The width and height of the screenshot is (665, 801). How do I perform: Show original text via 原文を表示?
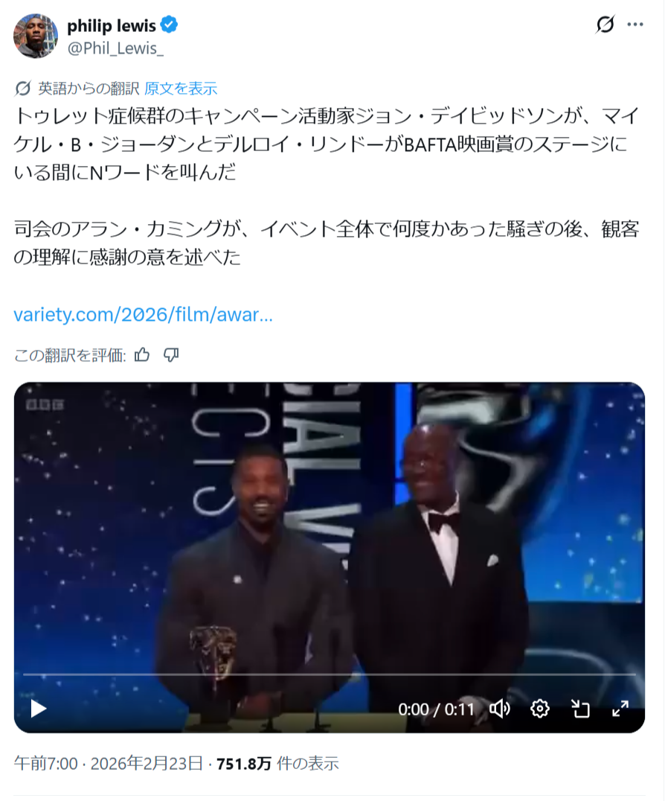[181, 89]
